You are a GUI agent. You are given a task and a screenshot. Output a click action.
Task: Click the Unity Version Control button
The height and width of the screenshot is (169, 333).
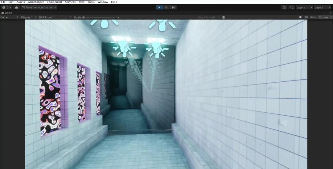pos(39,7)
